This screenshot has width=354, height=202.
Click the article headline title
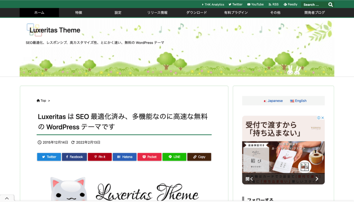coord(123,122)
